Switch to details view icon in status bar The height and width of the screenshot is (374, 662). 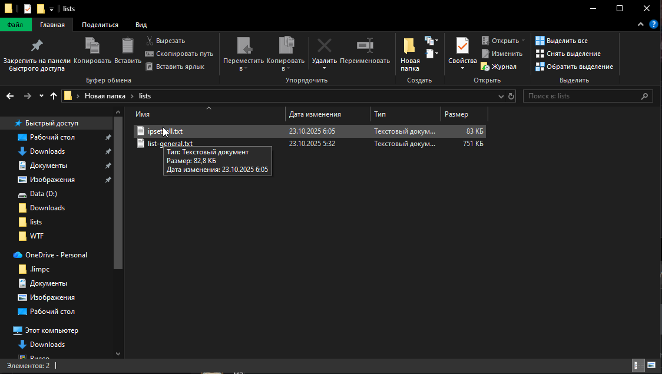pos(638,365)
